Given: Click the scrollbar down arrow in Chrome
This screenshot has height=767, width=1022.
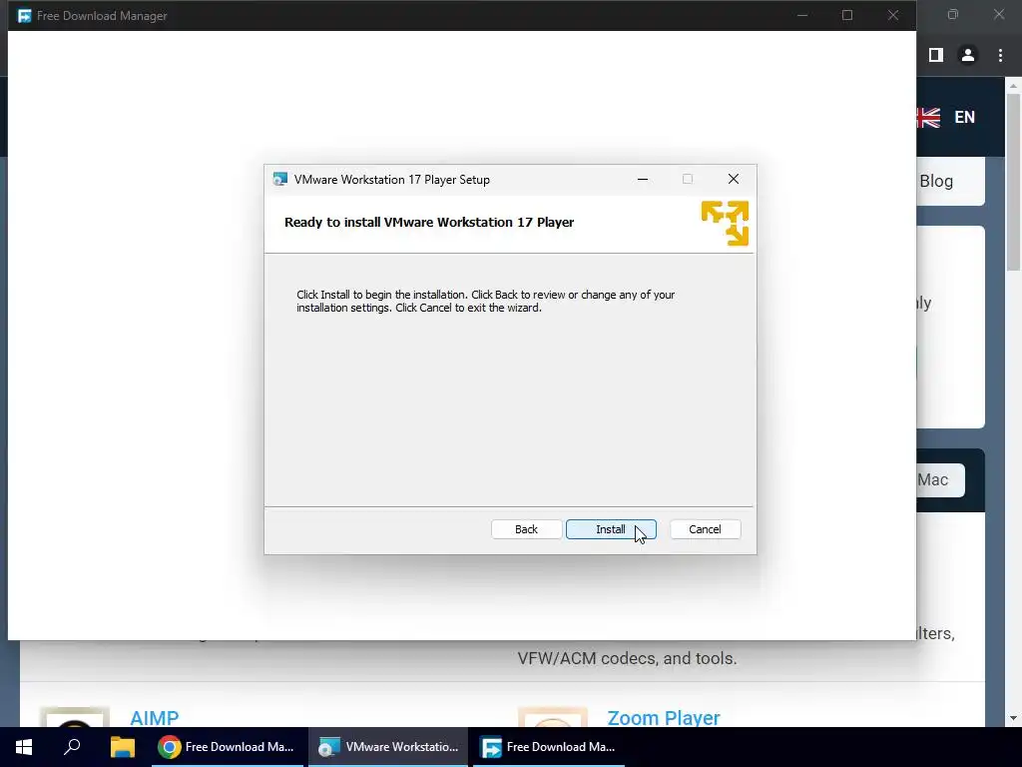Looking at the screenshot, I should tap(1013, 718).
